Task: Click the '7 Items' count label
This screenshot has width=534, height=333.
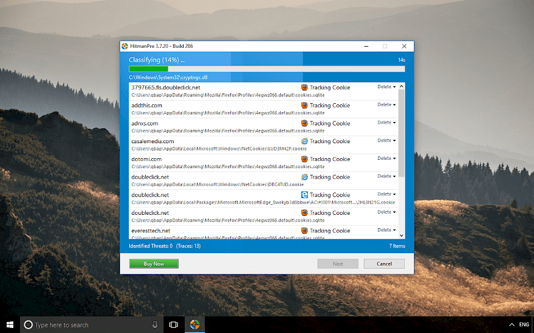Action: [x=397, y=246]
